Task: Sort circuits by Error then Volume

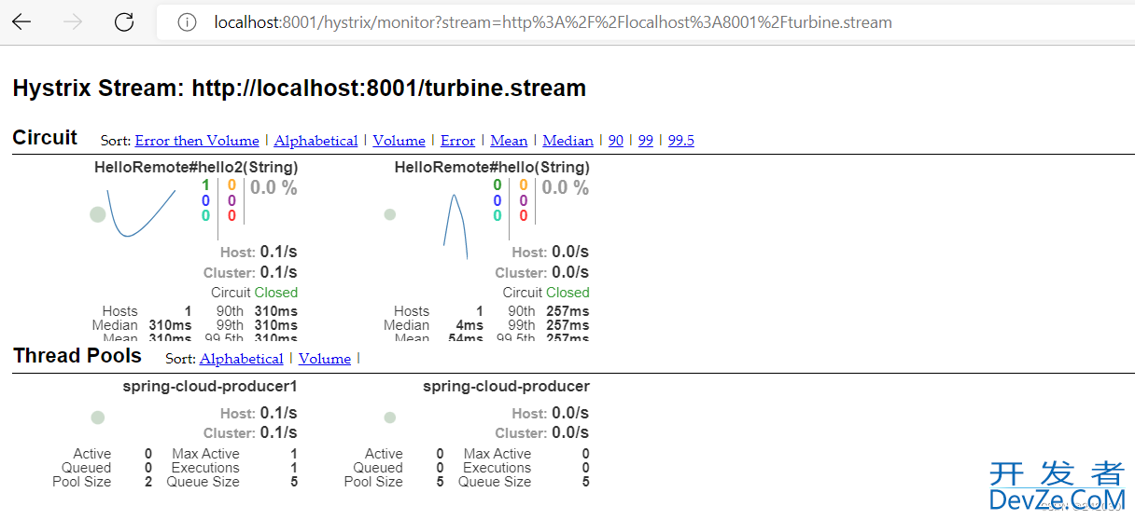Action: [x=197, y=141]
